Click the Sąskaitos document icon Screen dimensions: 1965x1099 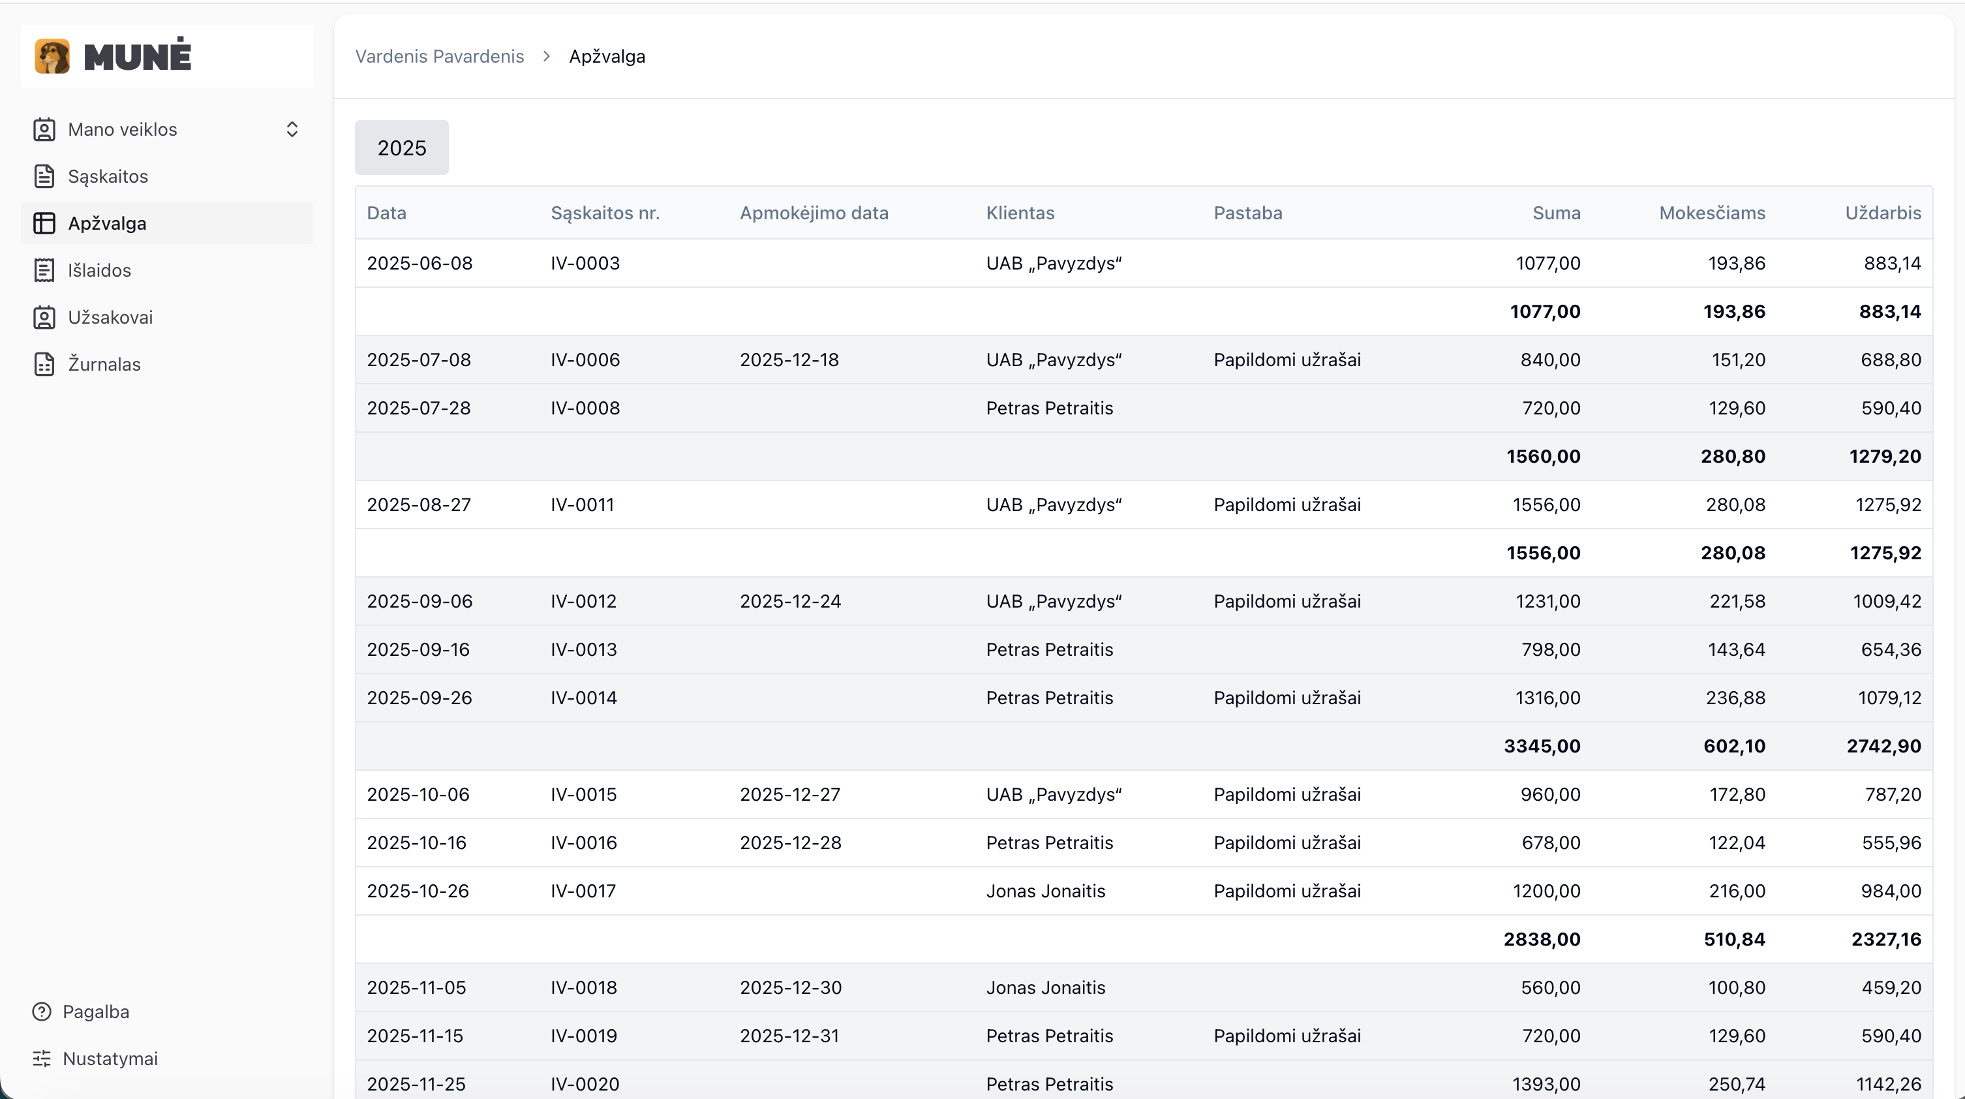(44, 176)
